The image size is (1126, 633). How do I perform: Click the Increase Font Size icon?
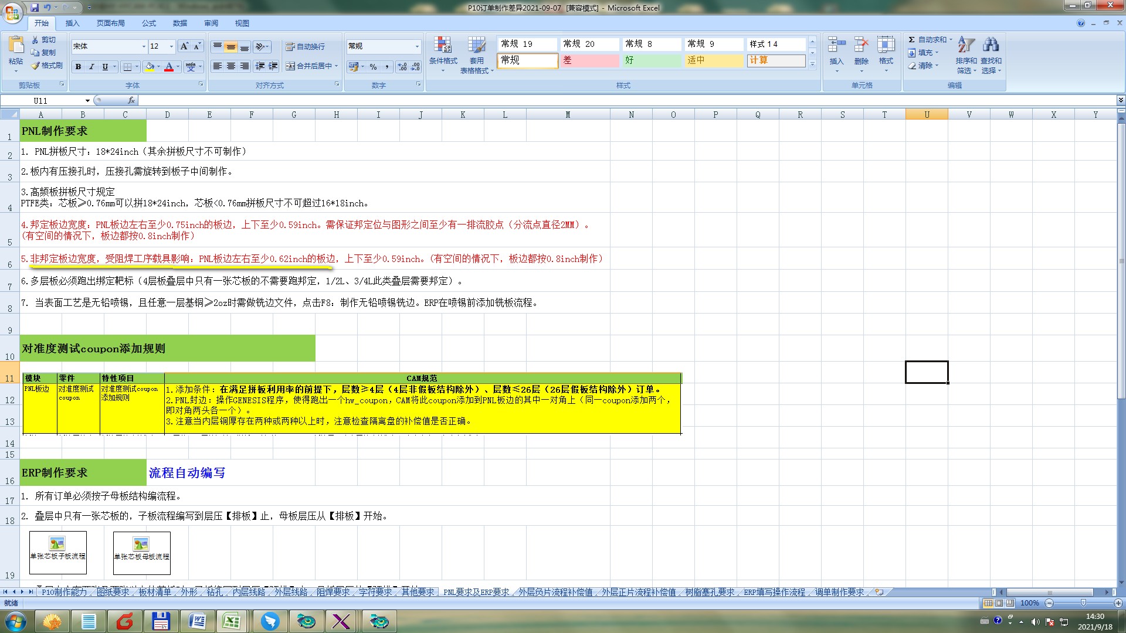coord(184,46)
